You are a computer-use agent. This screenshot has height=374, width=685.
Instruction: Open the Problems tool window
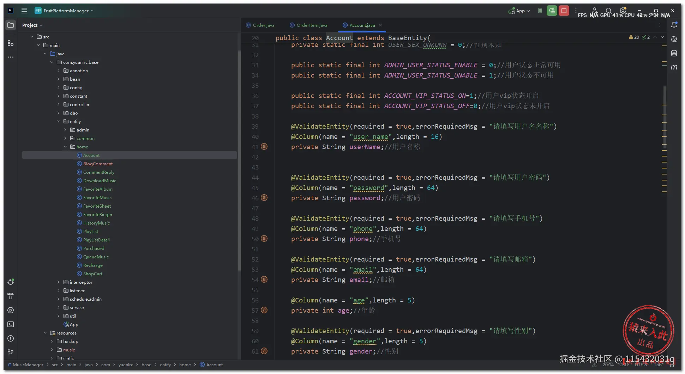click(11, 338)
